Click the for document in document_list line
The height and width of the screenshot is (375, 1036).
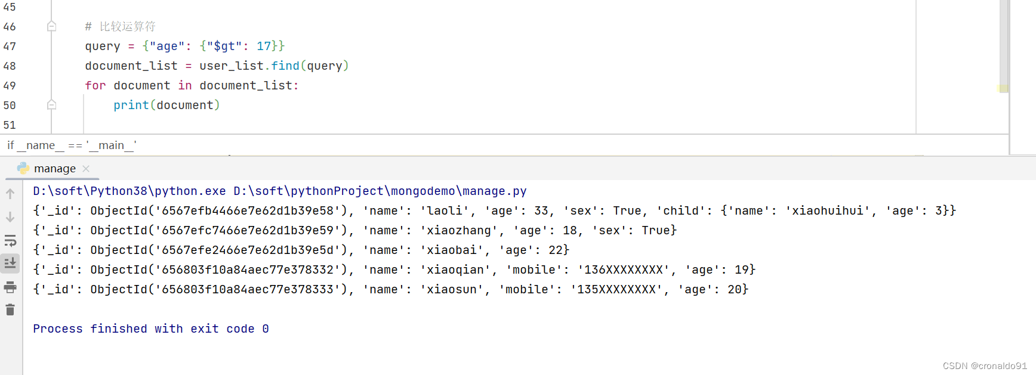[192, 85]
